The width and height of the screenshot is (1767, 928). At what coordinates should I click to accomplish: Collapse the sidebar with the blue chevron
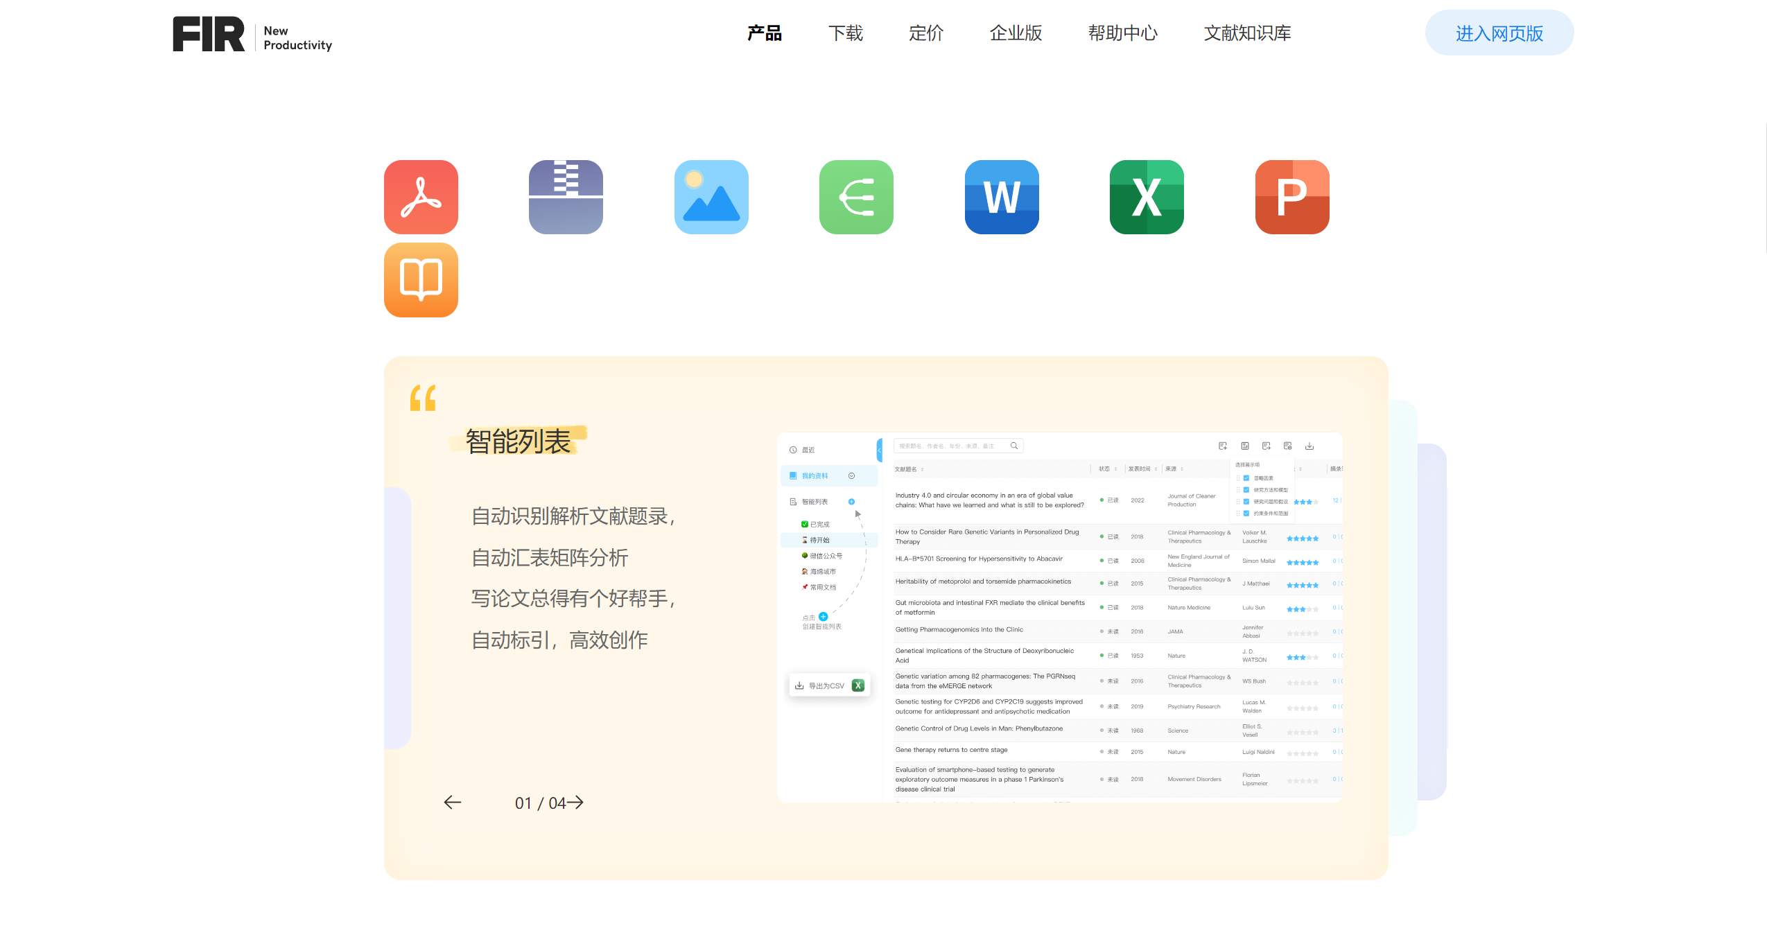click(x=880, y=450)
